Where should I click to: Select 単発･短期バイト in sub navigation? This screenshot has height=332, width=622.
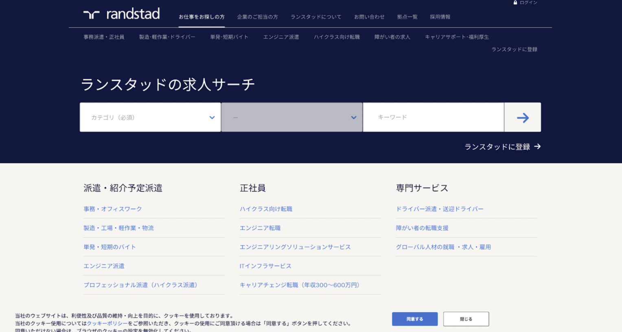coord(229,37)
